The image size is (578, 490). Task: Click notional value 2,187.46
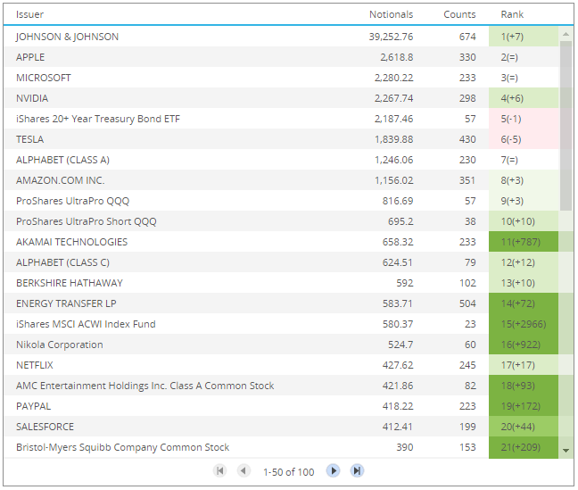(x=394, y=119)
